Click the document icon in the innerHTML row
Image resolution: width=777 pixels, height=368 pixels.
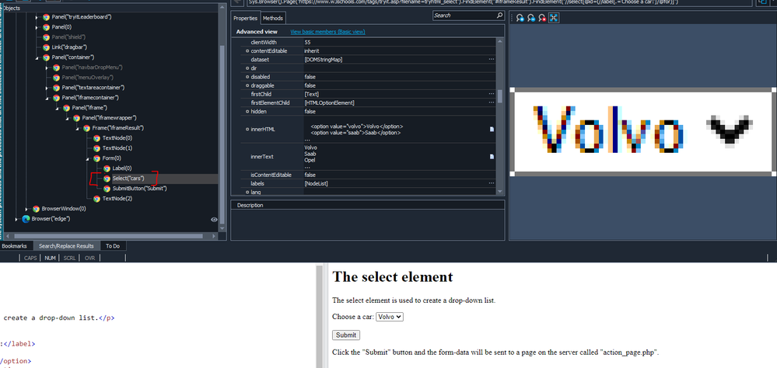pyautogui.click(x=492, y=129)
